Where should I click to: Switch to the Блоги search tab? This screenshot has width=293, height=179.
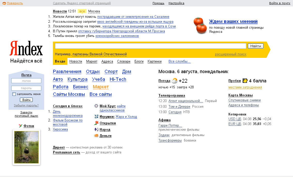[139, 61]
